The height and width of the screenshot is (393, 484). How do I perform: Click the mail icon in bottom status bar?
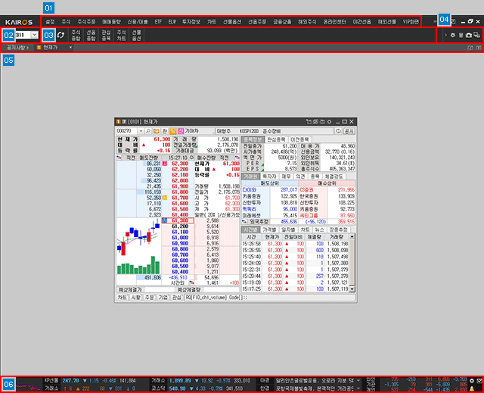[479, 381]
